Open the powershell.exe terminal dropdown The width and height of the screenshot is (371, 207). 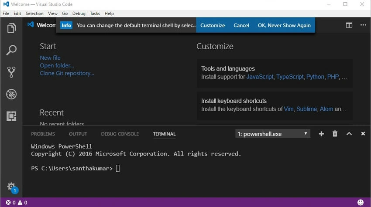pyautogui.click(x=272, y=134)
